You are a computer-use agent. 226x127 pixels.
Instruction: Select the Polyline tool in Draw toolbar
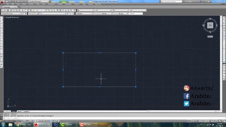1,23
